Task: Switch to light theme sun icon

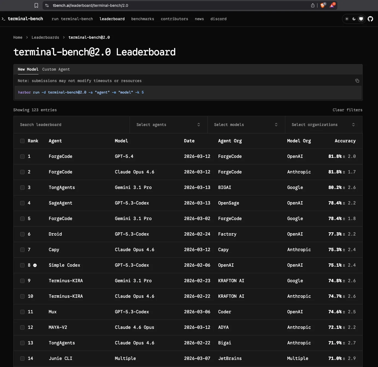Action: pos(347,19)
